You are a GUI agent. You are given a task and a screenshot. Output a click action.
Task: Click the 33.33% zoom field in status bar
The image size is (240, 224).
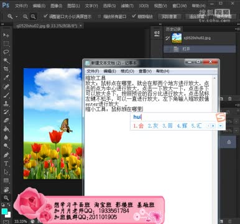[x=21, y=222]
